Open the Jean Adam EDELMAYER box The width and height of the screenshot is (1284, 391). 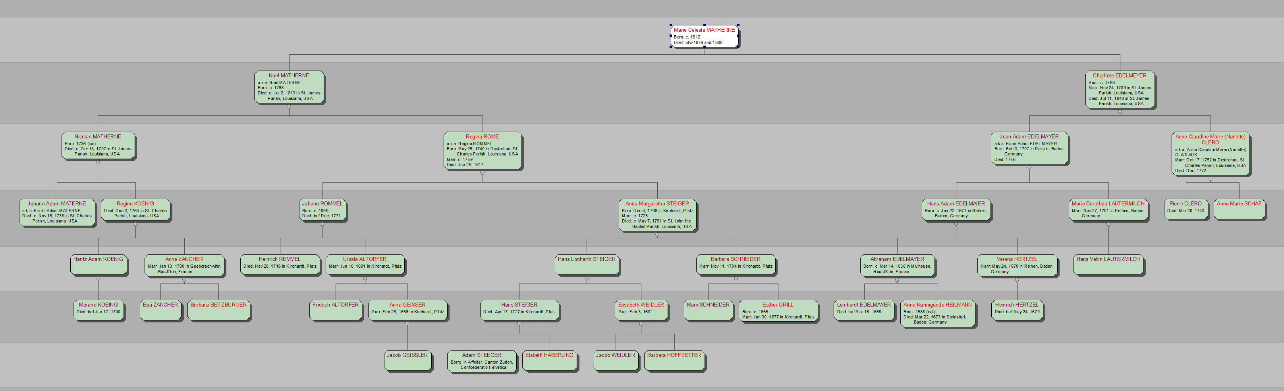[1029, 148]
